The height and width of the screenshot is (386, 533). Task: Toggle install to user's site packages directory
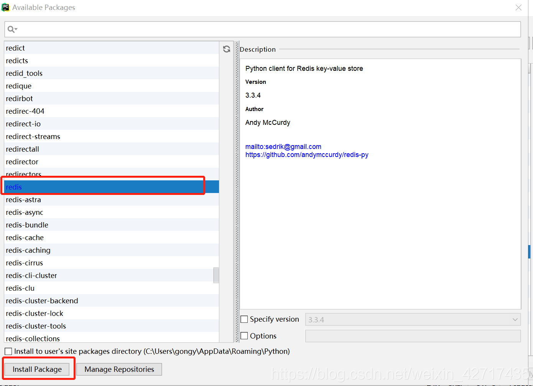[8, 351]
